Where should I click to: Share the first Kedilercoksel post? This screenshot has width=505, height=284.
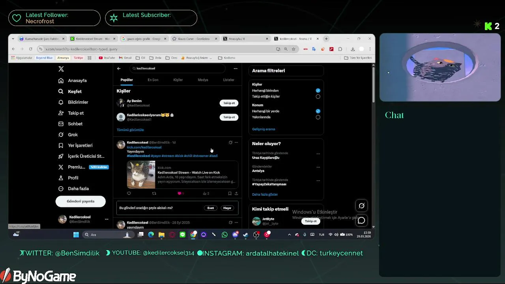236,193
